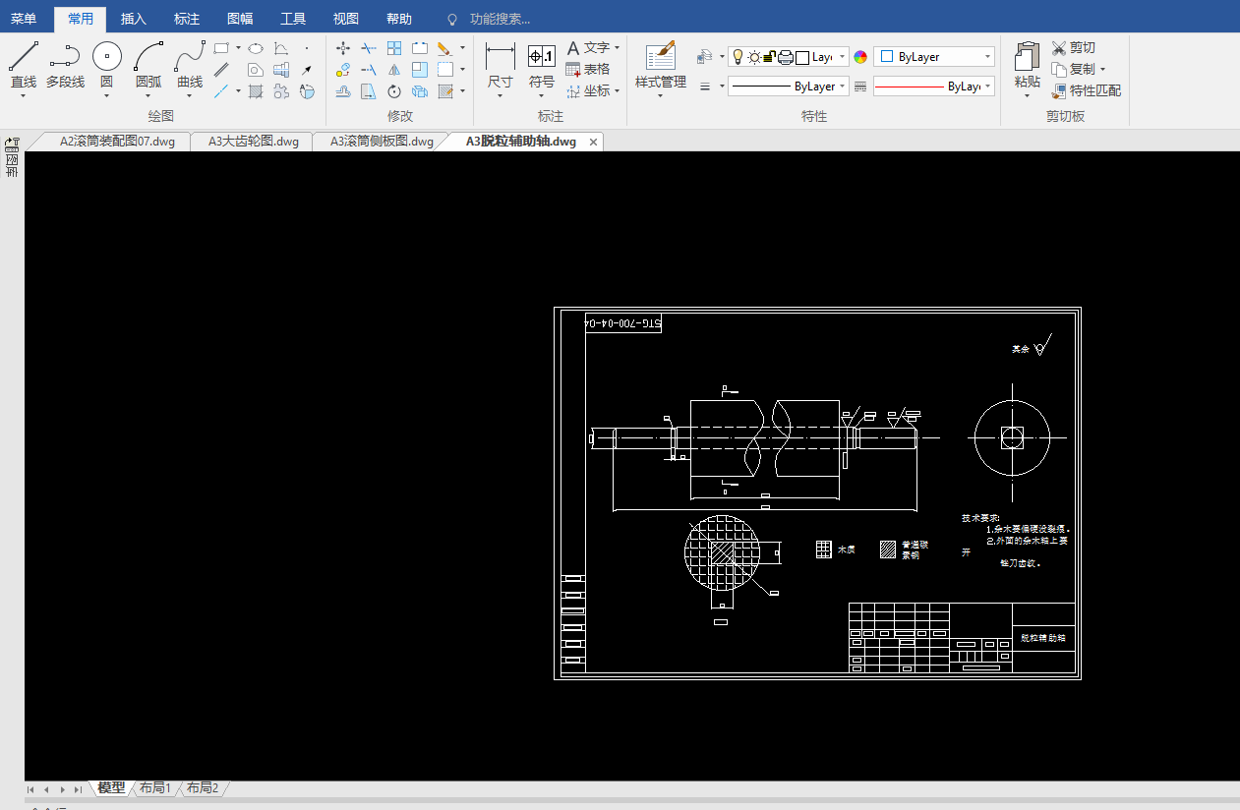Open the black ByLayer linetype dropdown

(x=843, y=87)
